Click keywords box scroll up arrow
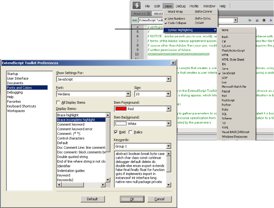This screenshot has height=208, width=274. (x=168, y=153)
